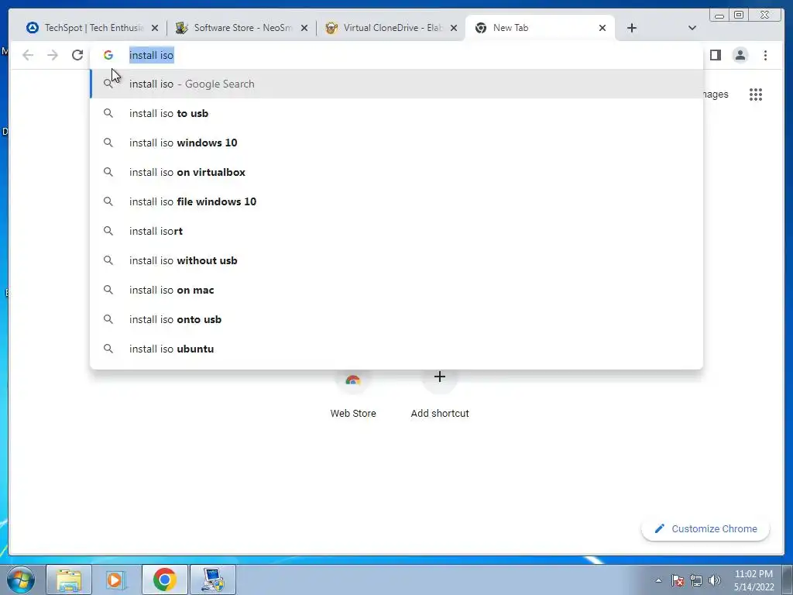Click the Google logo in address bar
The image size is (793, 595).
(108, 55)
